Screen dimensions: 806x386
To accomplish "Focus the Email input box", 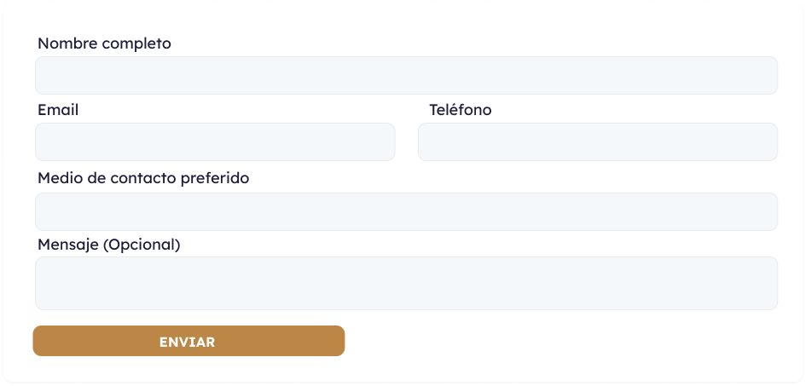I will pos(215,141).
